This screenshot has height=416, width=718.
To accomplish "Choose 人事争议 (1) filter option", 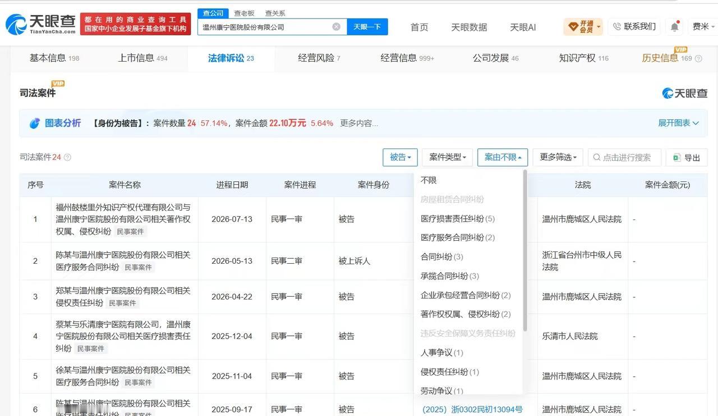I will point(442,353).
